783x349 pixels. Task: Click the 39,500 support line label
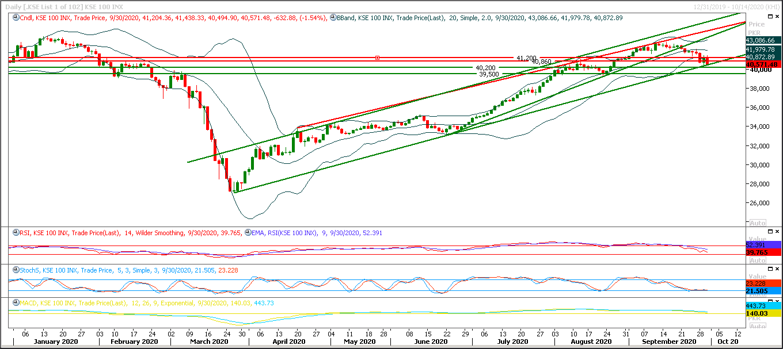point(489,74)
